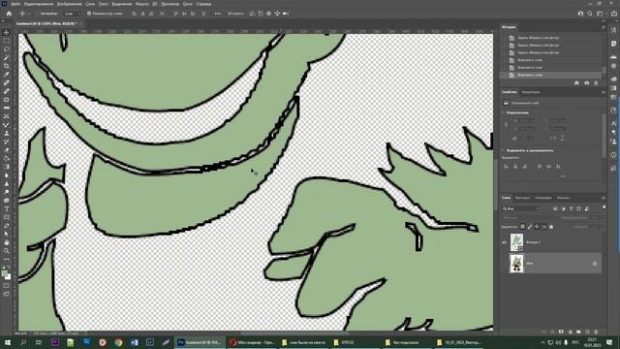Click more options dots in options bar
This screenshot has height=349, width=620.
click(x=217, y=14)
